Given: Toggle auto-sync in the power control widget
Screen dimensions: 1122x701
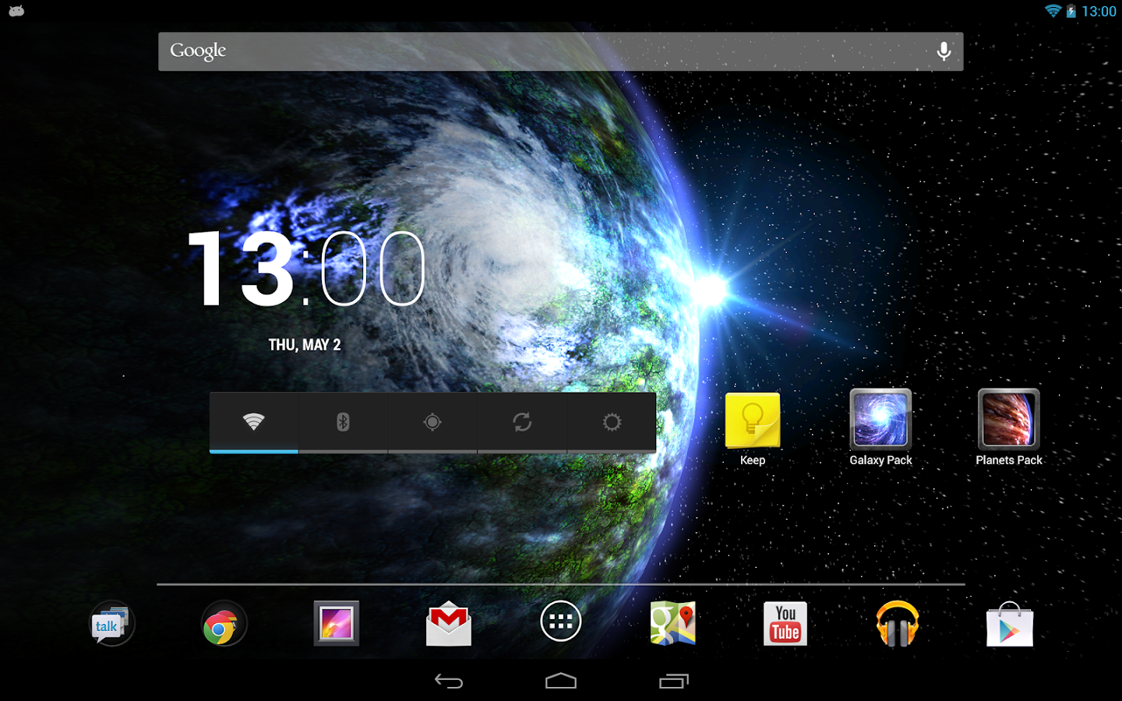Looking at the screenshot, I should coord(521,422).
